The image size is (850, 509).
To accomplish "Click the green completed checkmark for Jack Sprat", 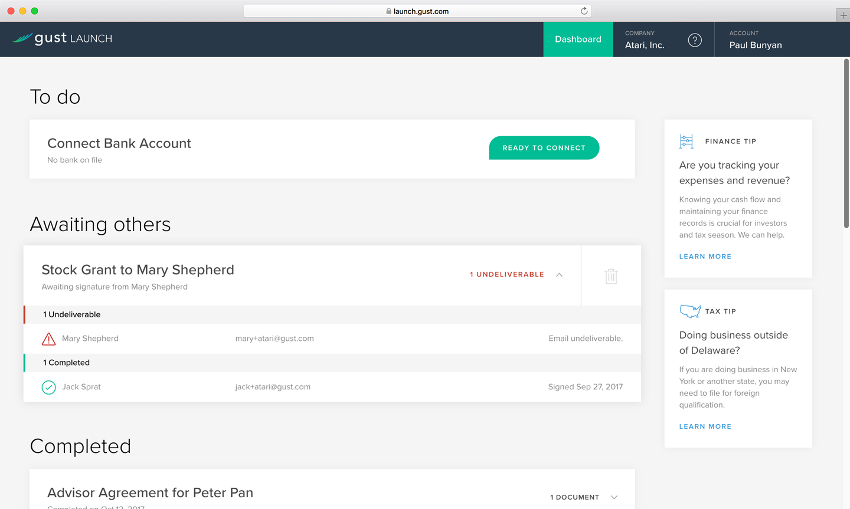I will point(49,388).
